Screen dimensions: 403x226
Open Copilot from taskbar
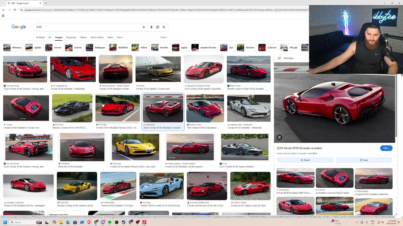pyautogui.click(x=54, y=222)
